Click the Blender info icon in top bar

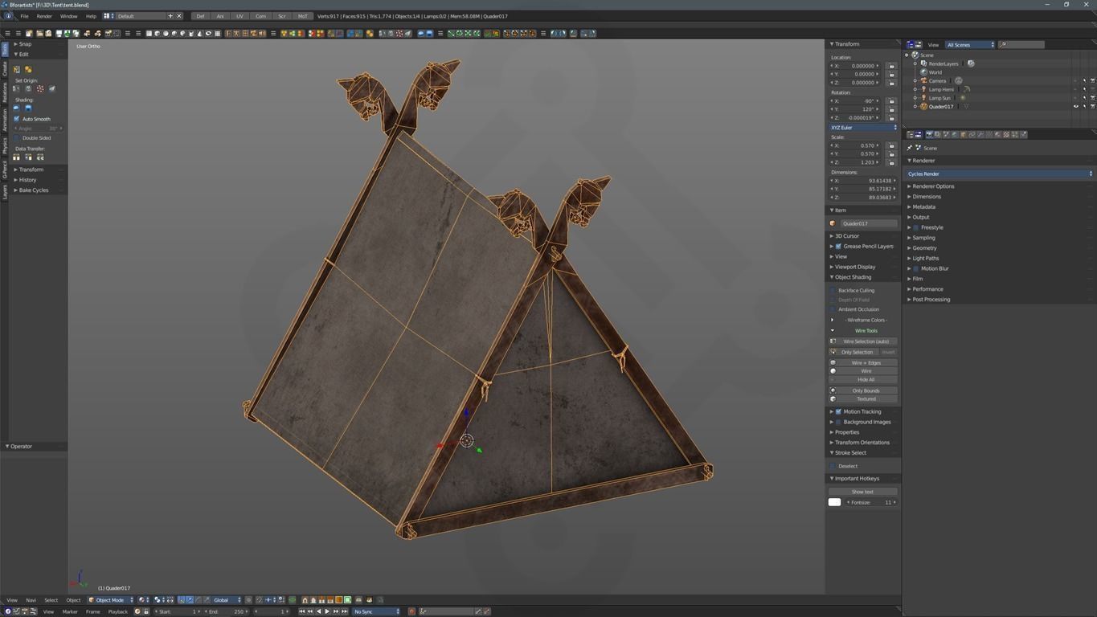point(8,16)
